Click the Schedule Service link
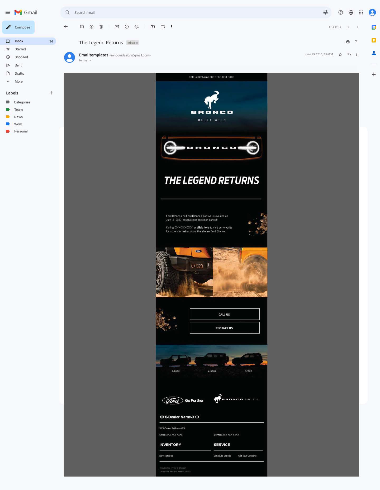The width and height of the screenshot is (380, 490). [222, 456]
